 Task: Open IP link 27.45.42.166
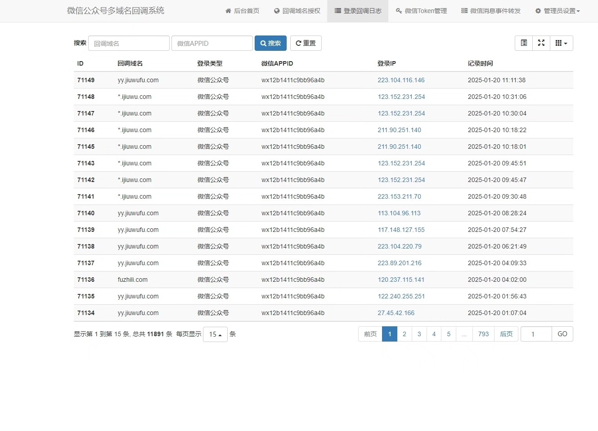click(396, 313)
